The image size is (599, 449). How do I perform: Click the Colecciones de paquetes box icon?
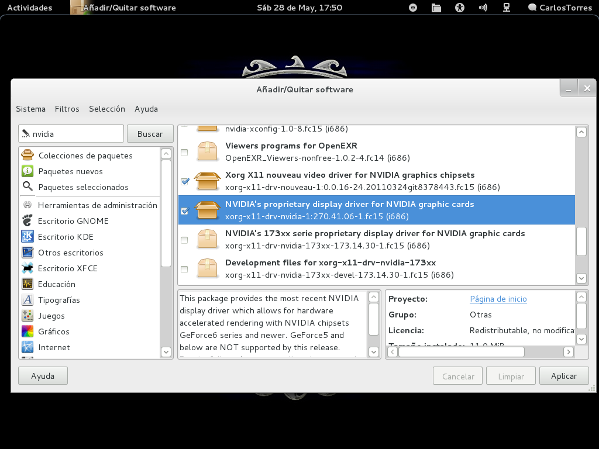[x=27, y=155]
